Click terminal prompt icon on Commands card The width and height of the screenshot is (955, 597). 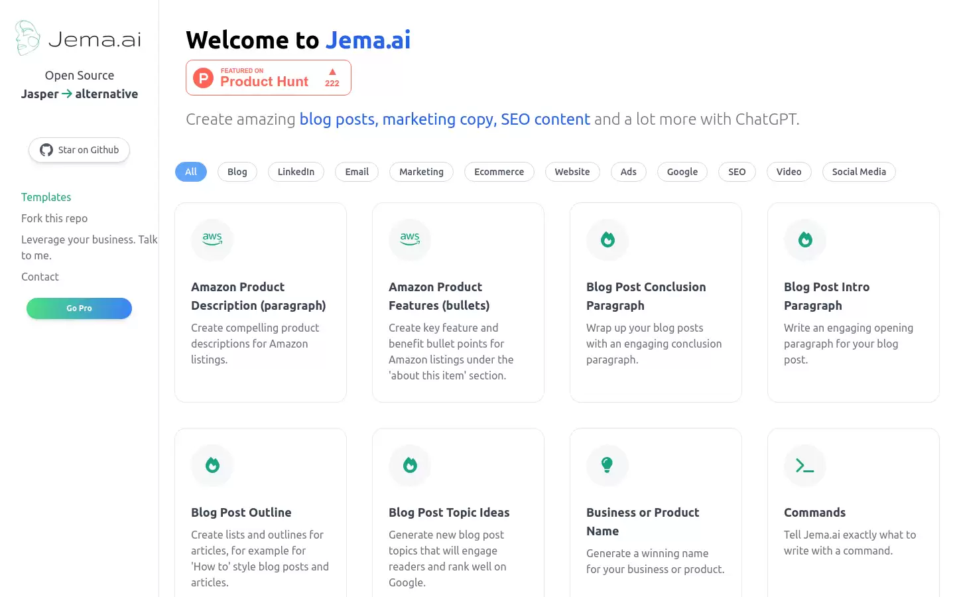[804, 466]
